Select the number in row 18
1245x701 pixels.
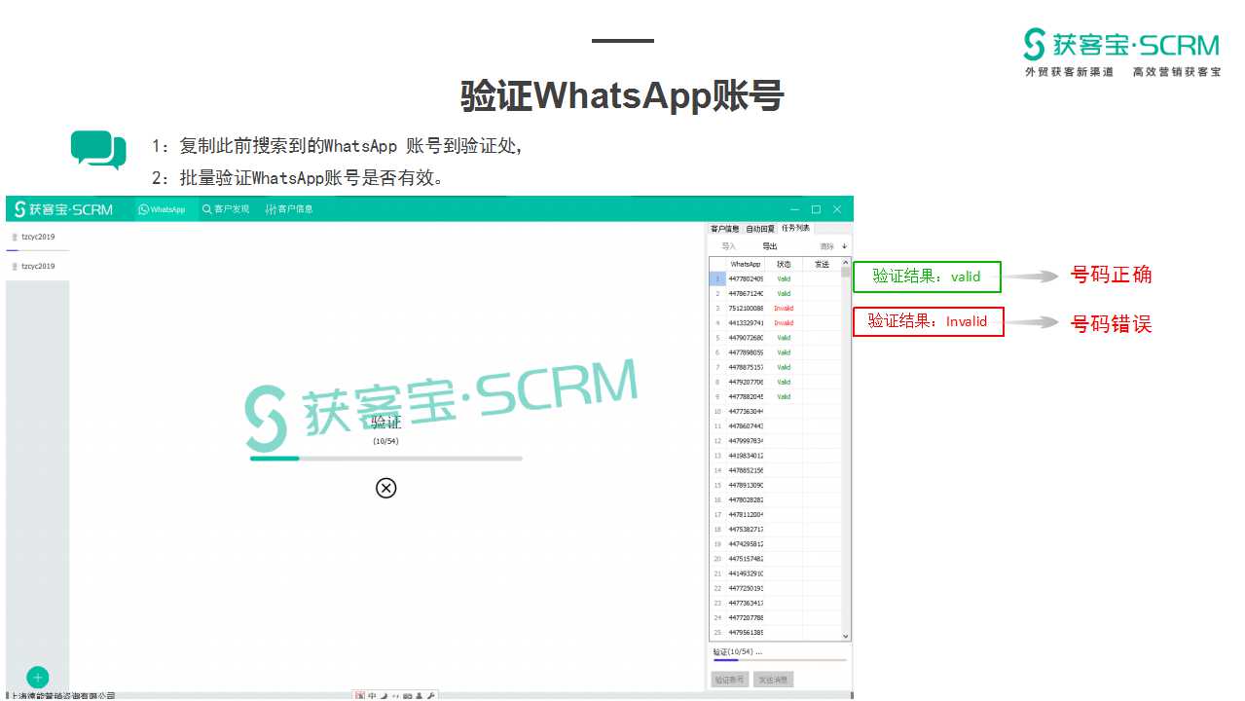point(746,530)
